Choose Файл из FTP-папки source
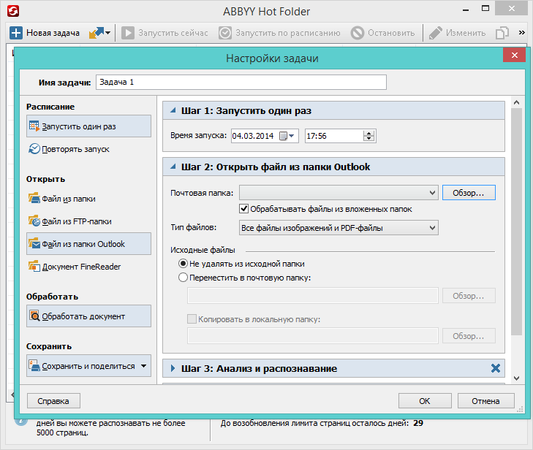This screenshot has height=450, width=533. 88,221
